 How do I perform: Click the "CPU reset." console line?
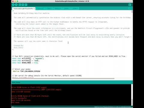click(16, 102)
